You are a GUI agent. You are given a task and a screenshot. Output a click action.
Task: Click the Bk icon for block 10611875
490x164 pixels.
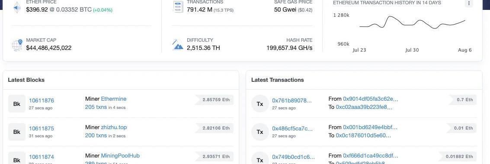click(x=16, y=132)
